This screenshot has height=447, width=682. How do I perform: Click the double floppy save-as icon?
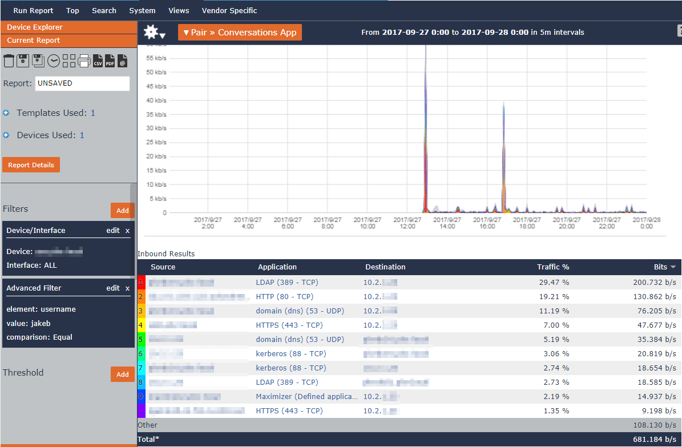coord(38,61)
